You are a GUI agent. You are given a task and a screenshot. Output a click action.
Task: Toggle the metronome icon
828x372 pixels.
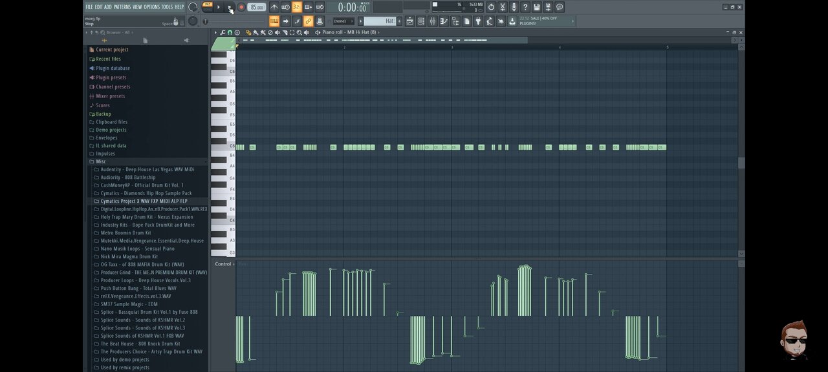point(274,7)
